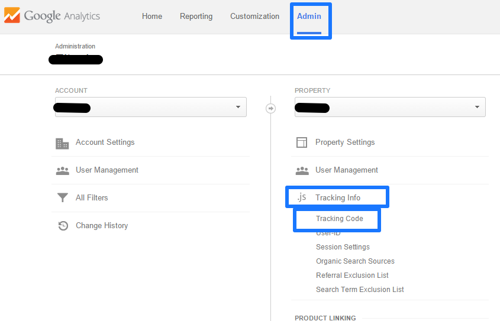Click the Administration breadcrumb text

point(75,46)
